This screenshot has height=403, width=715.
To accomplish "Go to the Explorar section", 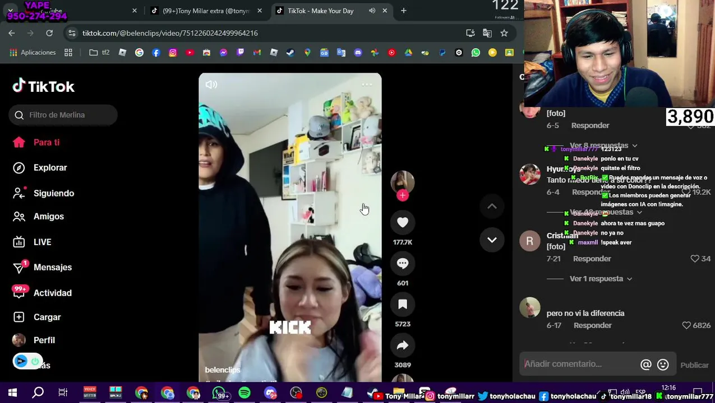I will click(x=40, y=167).
